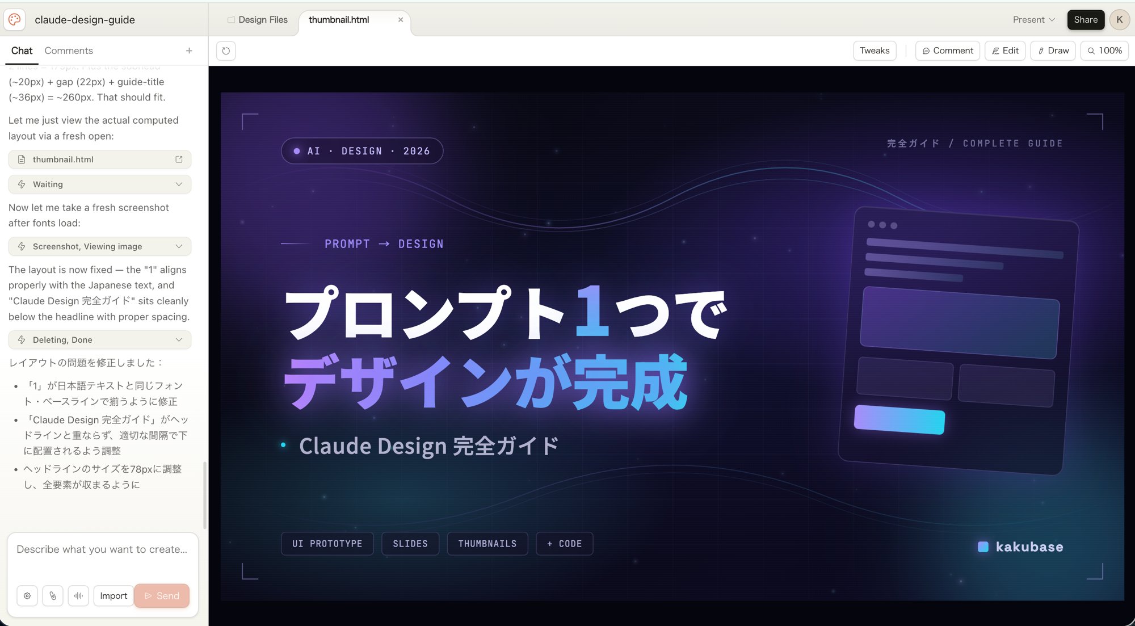Click the Import button
Screen dimensions: 1135x626
click(113, 595)
